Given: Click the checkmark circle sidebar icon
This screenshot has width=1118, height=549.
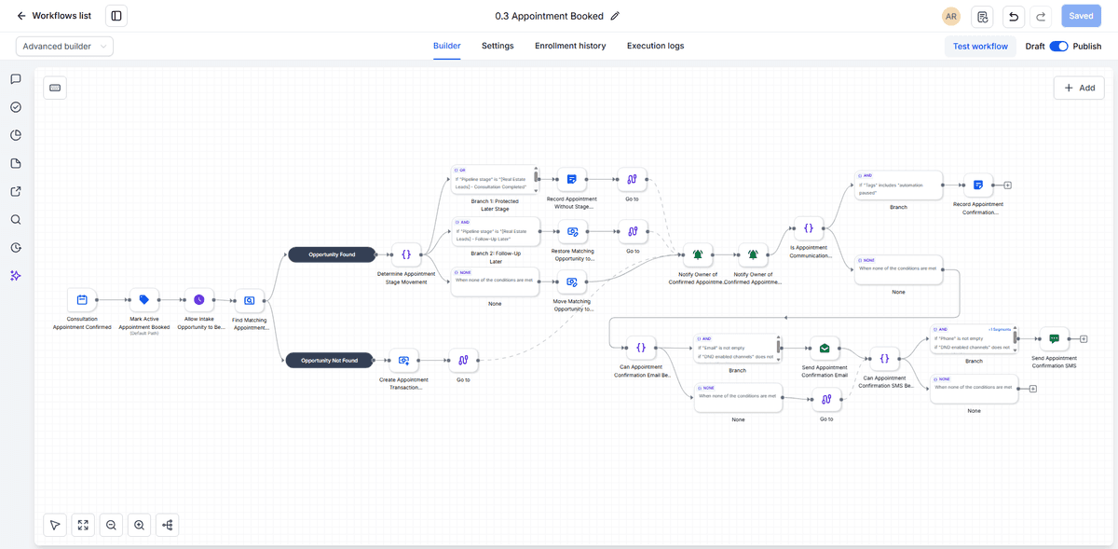Looking at the screenshot, I should point(16,107).
